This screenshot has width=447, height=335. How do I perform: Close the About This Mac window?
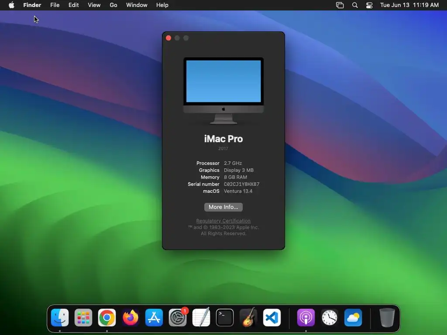[168, 38]
